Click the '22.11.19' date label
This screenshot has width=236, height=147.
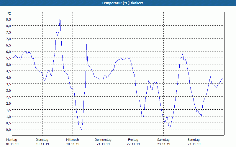point(133,144)
